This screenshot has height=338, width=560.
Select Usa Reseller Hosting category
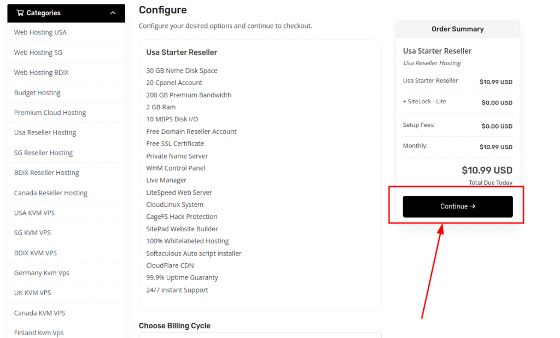click(x=45, y=133)
